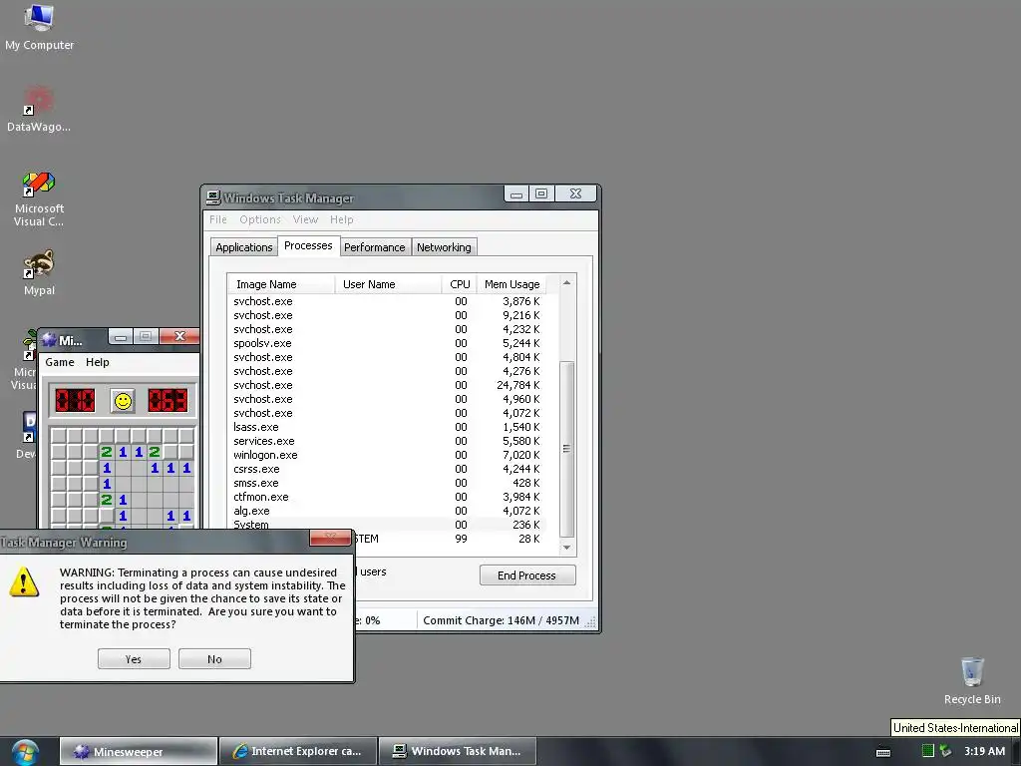
Task: Click the Commit Charge status bar entry
Action: point(501,620)
